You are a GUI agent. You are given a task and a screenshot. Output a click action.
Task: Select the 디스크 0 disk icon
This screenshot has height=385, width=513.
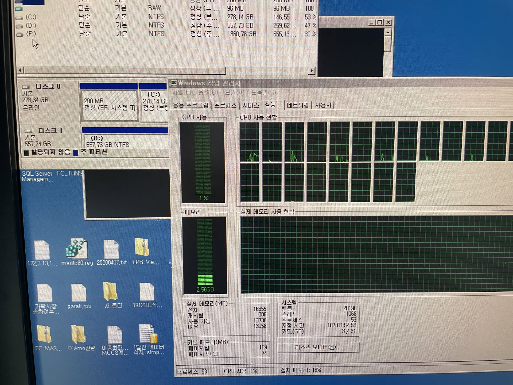click(26, 87)
